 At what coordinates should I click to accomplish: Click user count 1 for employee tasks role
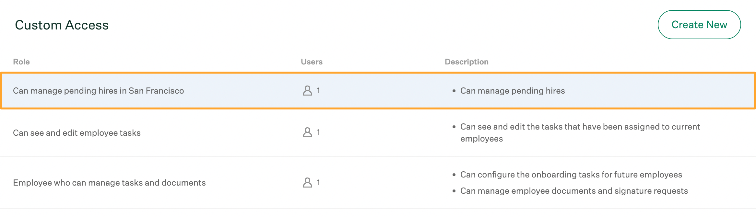[319, 132]
